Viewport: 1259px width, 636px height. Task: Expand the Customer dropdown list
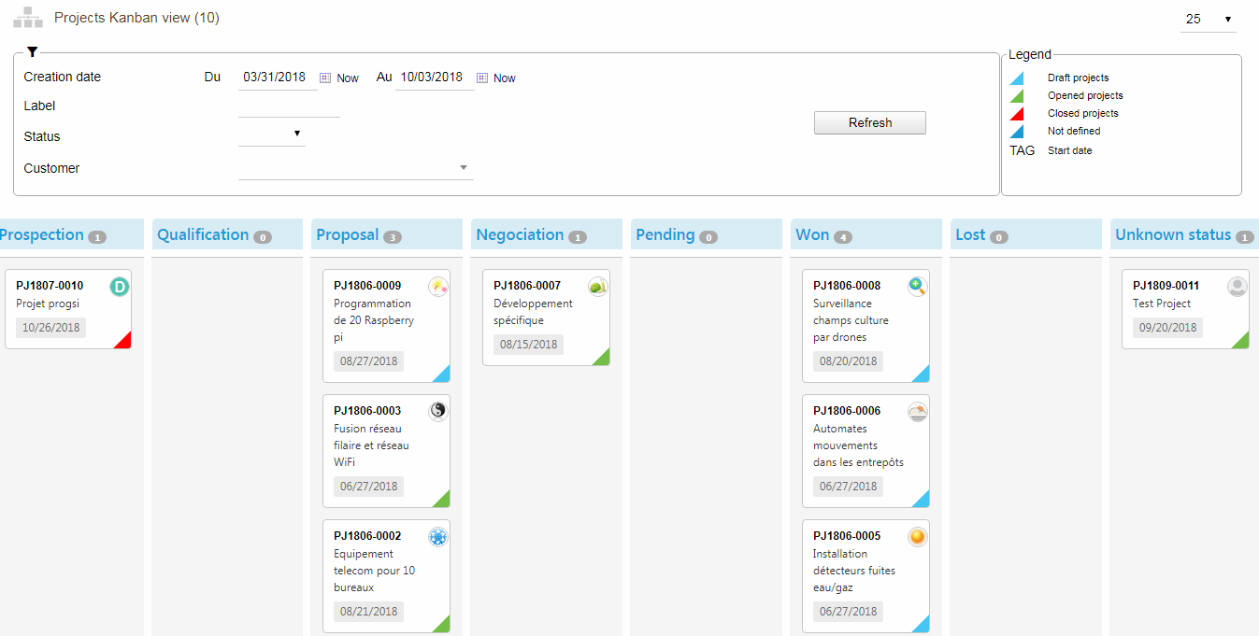click(464, 168)
